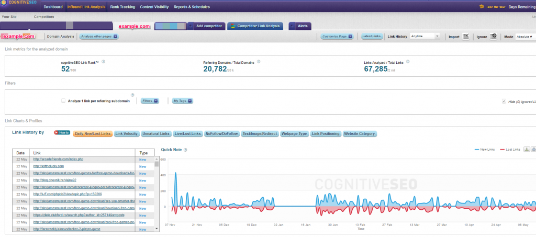Open Reports & Schedules menu
The image size is (536, 238).
(192, 7)
